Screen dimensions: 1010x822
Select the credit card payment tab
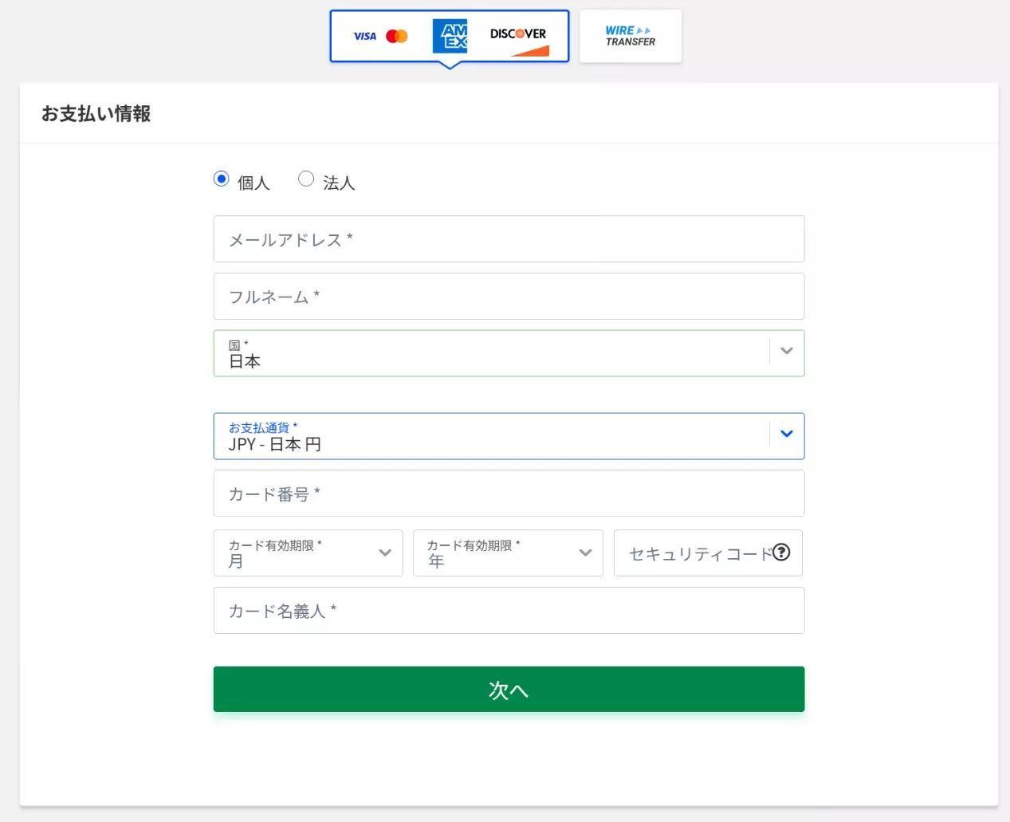[x=450, y=36]
